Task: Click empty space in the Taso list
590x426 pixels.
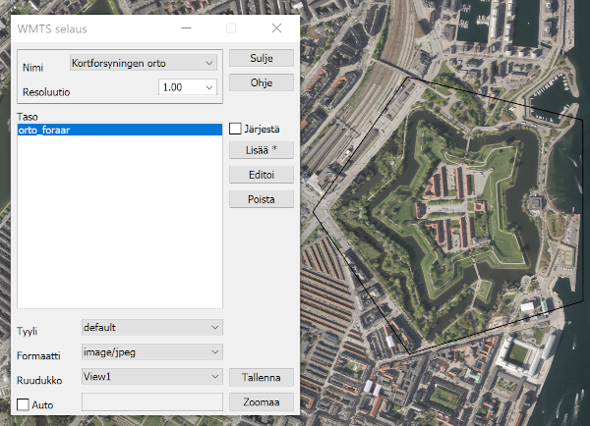Action: coord(119,226)
